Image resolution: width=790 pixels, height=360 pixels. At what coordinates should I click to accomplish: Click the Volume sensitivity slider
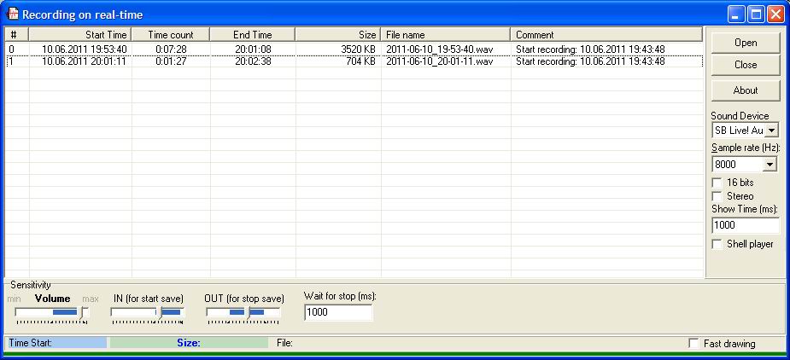click(x=52, y=314)
